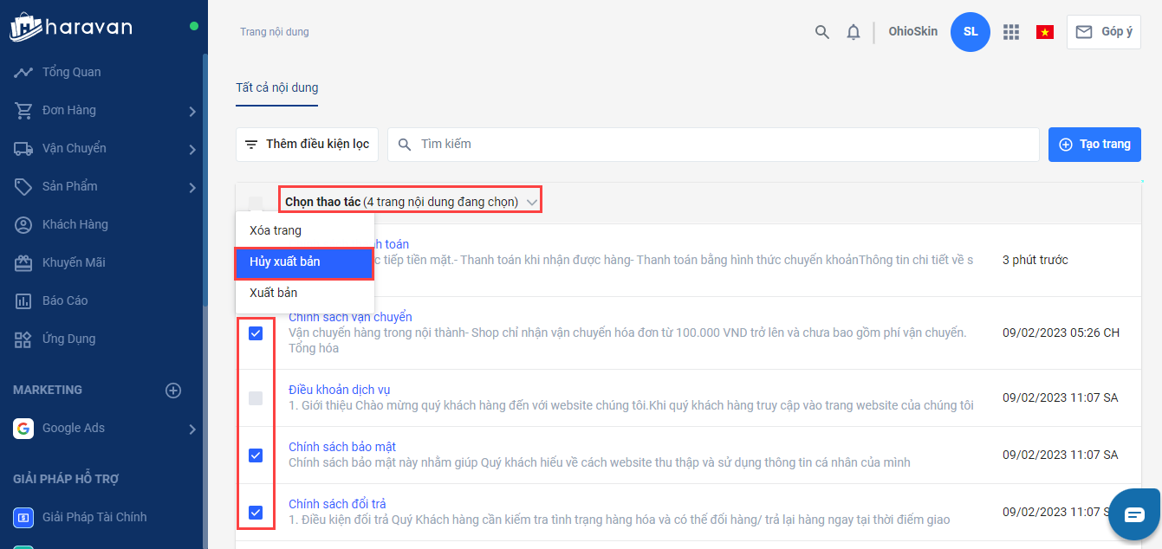Click the Đơn Hàng cart icon
The width and height of the screenshot is (1162, 549).
[23, 110]
